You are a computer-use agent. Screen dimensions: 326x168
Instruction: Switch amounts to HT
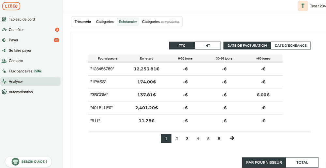tap(208, 46)
